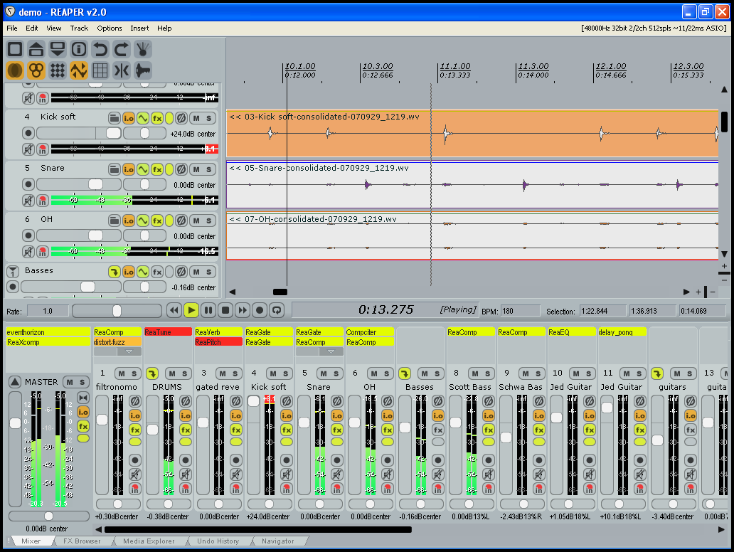Click the New Project toolbar icon
This screenshot has height=552, width=734.
pos(15,49)
